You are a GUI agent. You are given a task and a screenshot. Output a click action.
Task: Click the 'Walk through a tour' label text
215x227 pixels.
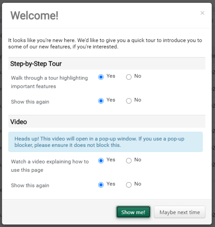pos(49,82)
